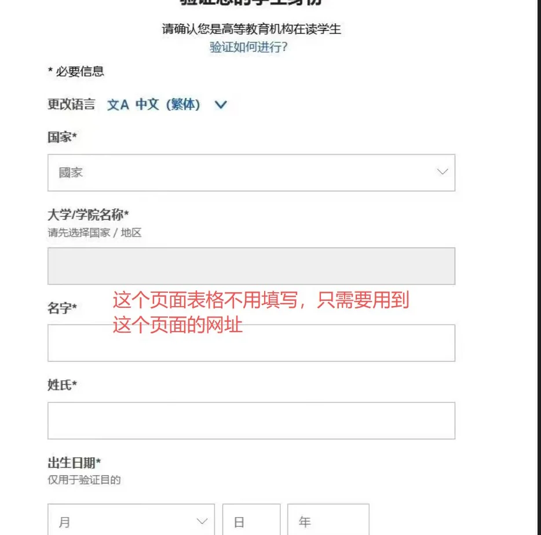Click the country dropdown chevron icon
The image size is (541, 535).
pos(443,172)
